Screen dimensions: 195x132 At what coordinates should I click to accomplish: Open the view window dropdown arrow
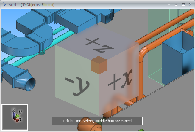[x=169, y=5]
